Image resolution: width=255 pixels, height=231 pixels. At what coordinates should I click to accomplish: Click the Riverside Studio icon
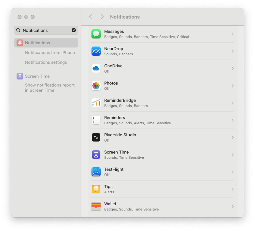[96, 137]
